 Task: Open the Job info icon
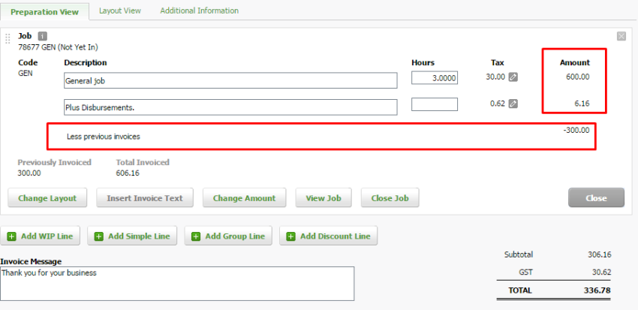pyautogui.click(x=43, y=36)
